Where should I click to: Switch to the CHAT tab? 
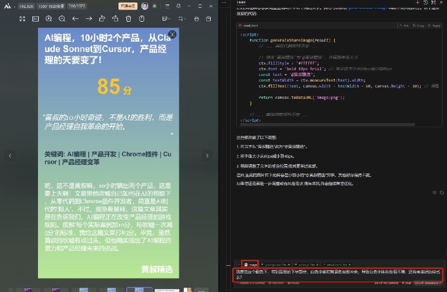241,2
